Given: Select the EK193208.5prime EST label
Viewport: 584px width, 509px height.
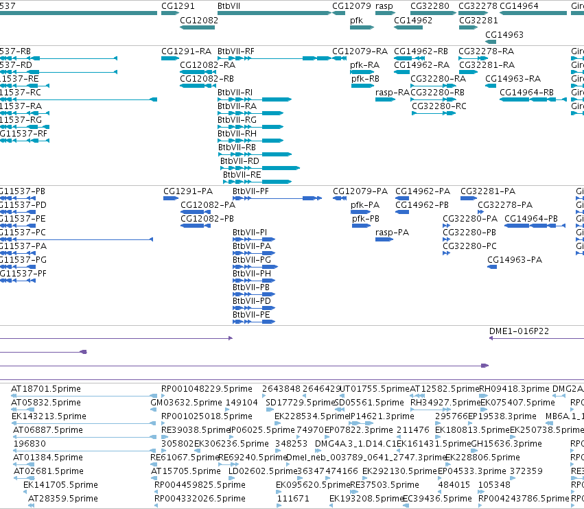Looking at the screenshot, I should [x=366, y=499].
